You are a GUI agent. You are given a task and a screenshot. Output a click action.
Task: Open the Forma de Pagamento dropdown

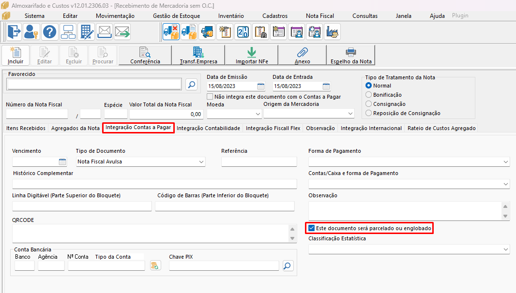506,162
